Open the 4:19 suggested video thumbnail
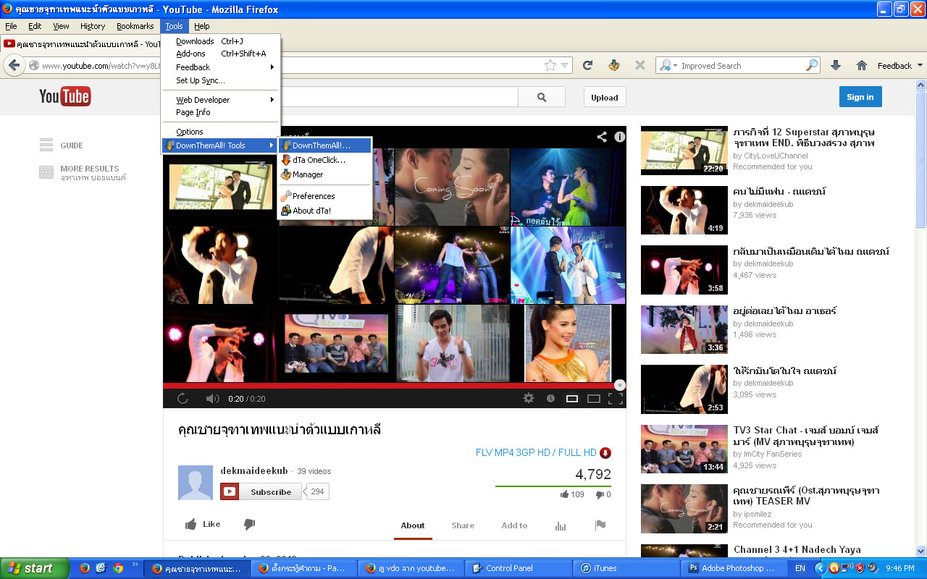 click(x=684, y=210)
